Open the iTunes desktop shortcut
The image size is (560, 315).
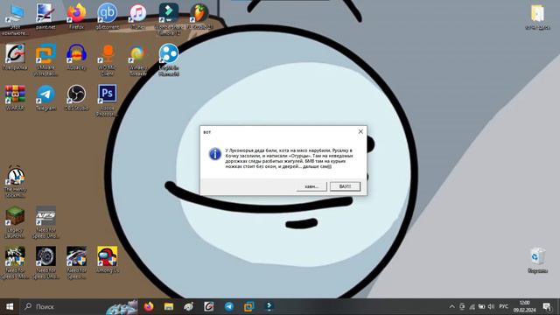[x=138, y=16]
